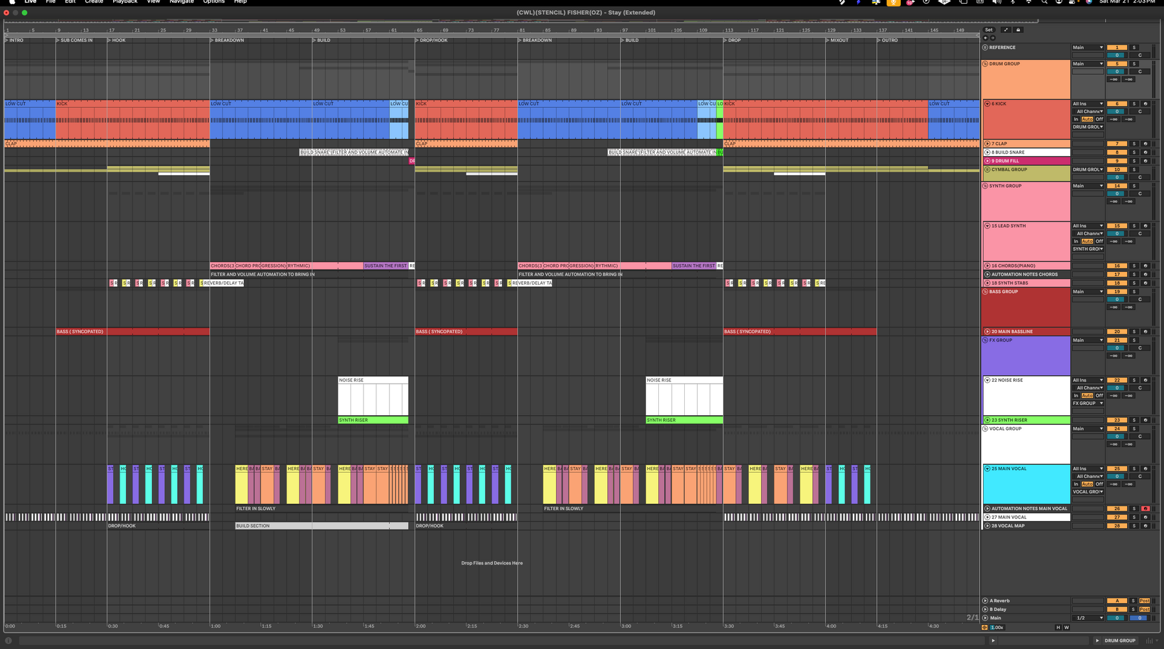This screenshot has width=1164, height=649.
Task: Click the diagonal arrows icon beside Set
Action: click(1006, 30)
